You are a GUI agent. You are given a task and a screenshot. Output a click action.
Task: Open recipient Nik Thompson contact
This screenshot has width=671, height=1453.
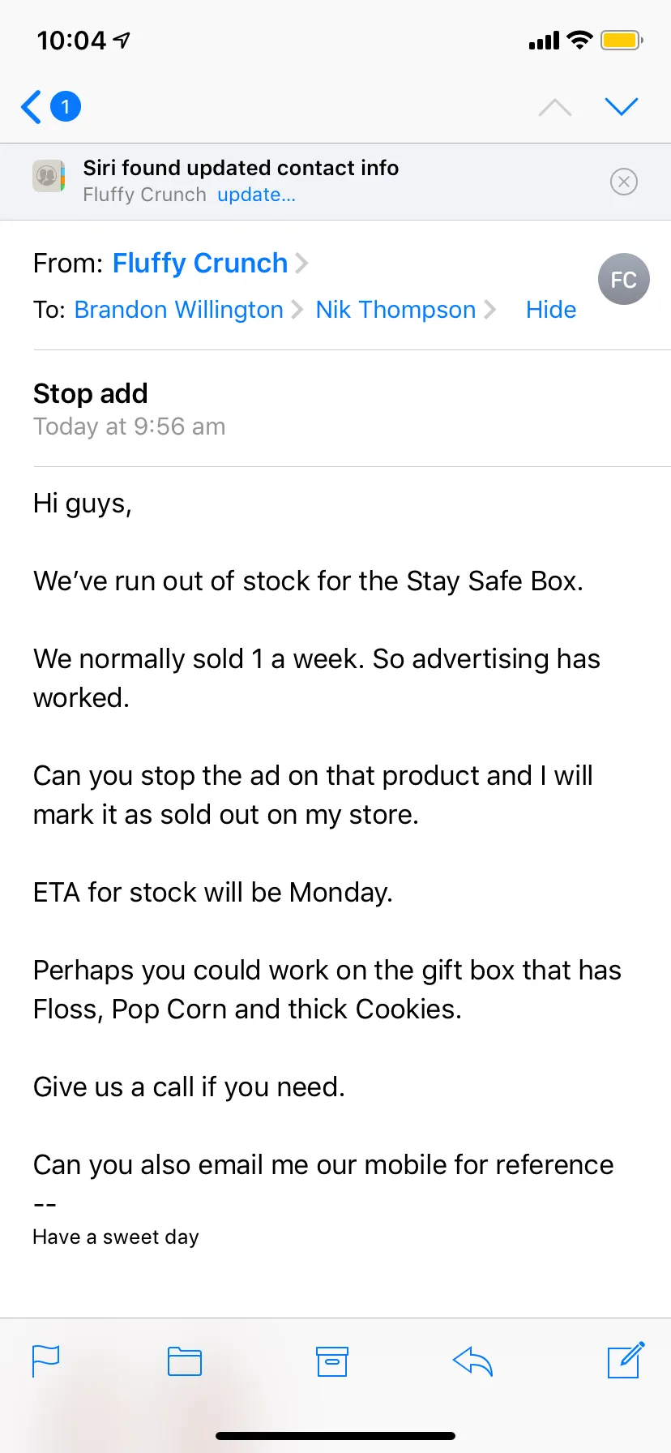tap(395, 310)
